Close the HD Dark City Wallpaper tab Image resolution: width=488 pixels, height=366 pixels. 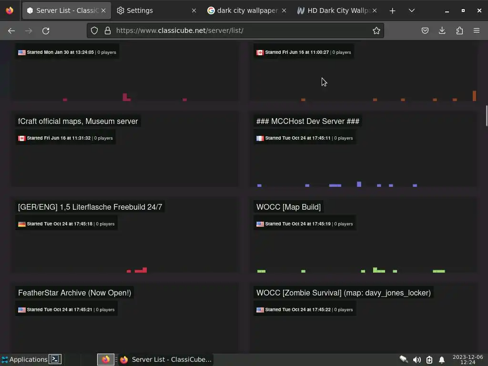pos(375,10)
